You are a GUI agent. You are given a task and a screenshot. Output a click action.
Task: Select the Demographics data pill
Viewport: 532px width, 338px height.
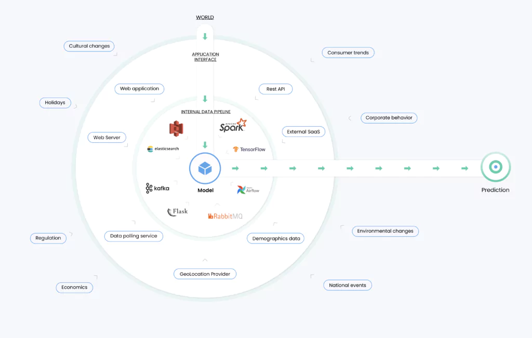tap(275, 238)
